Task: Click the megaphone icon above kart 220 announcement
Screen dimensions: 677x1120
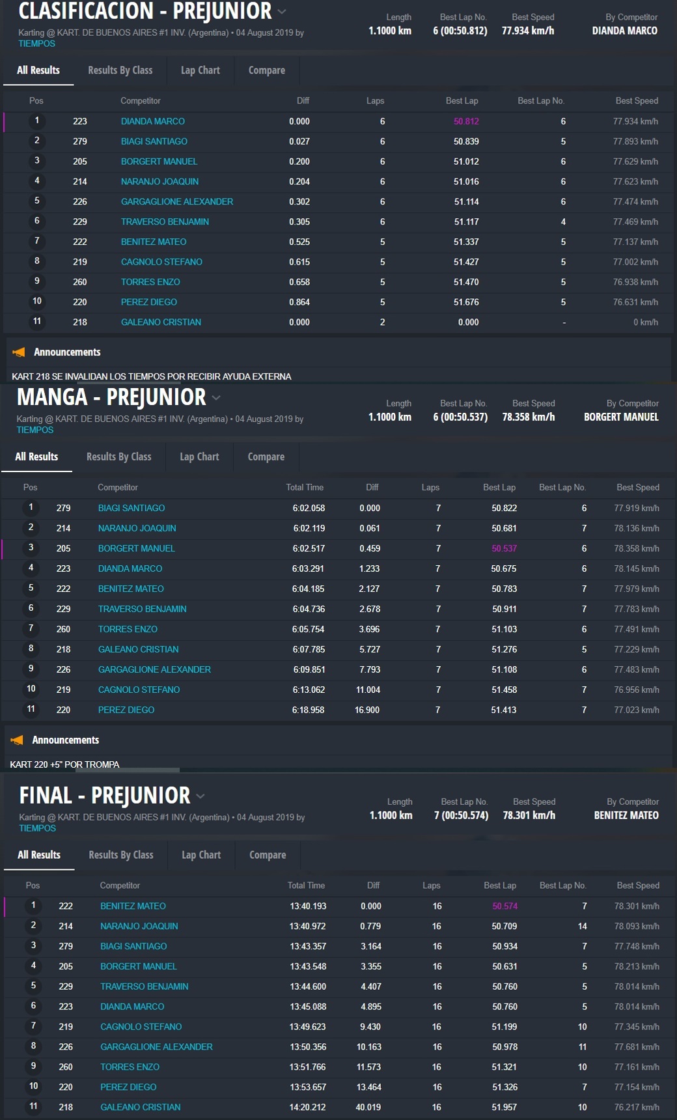Action: [18, 740]
